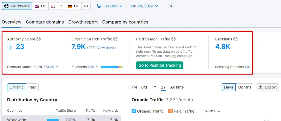281x121 pixels.
Task: Click the USD currency label
Action: 170,6
